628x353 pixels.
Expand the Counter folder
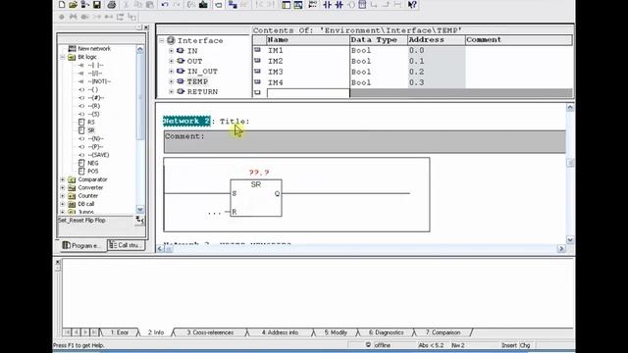click(63, 196)
